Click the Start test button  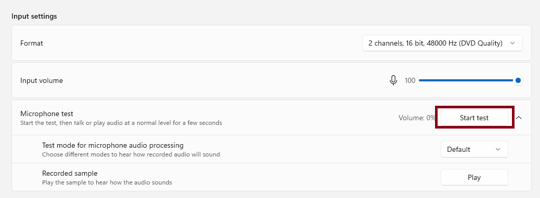tap(474, 118)
